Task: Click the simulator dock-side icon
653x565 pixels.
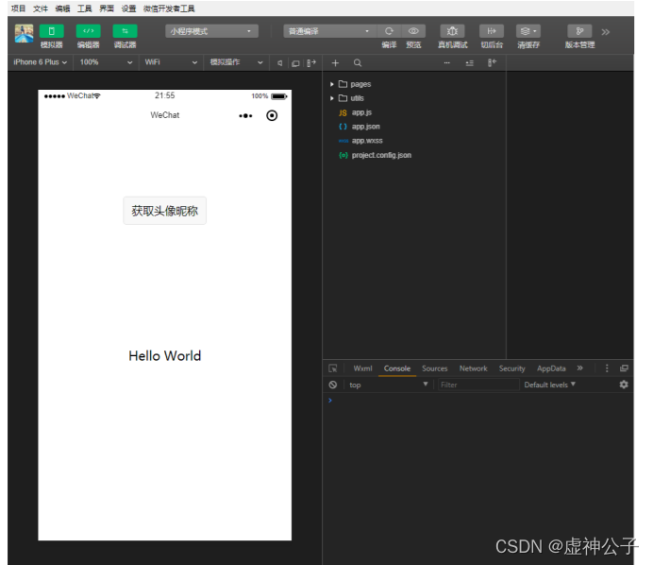Action: pyautogui.click(x=311, y=63)
